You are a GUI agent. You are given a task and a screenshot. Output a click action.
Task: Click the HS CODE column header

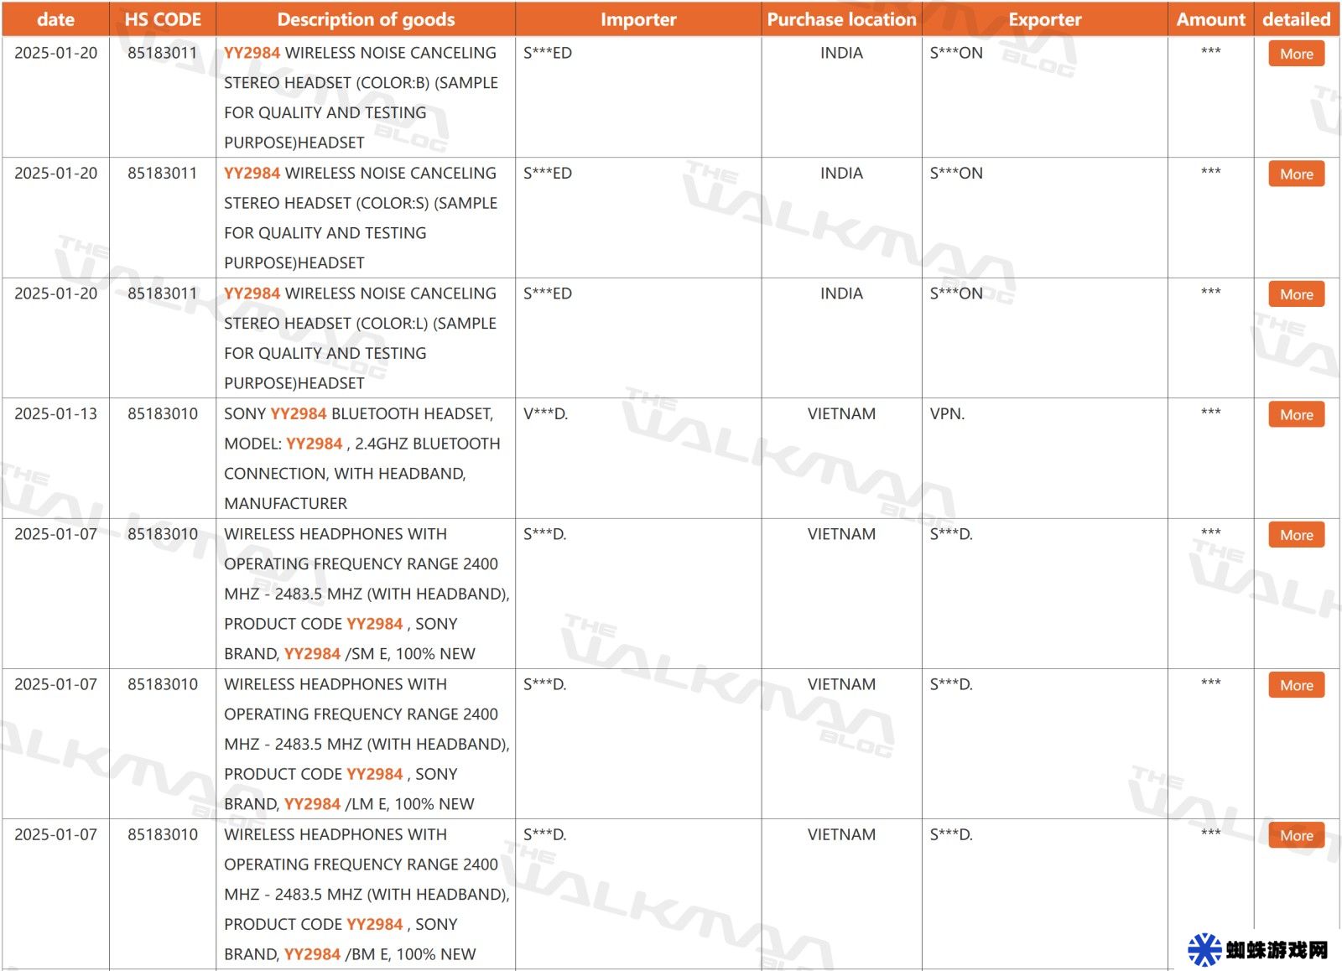163,19
